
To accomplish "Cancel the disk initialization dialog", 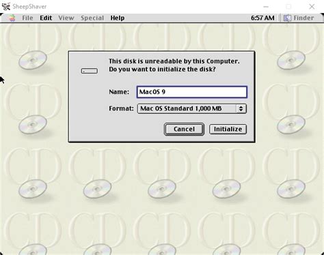I will pyautogui.click(x=184, y=129).
